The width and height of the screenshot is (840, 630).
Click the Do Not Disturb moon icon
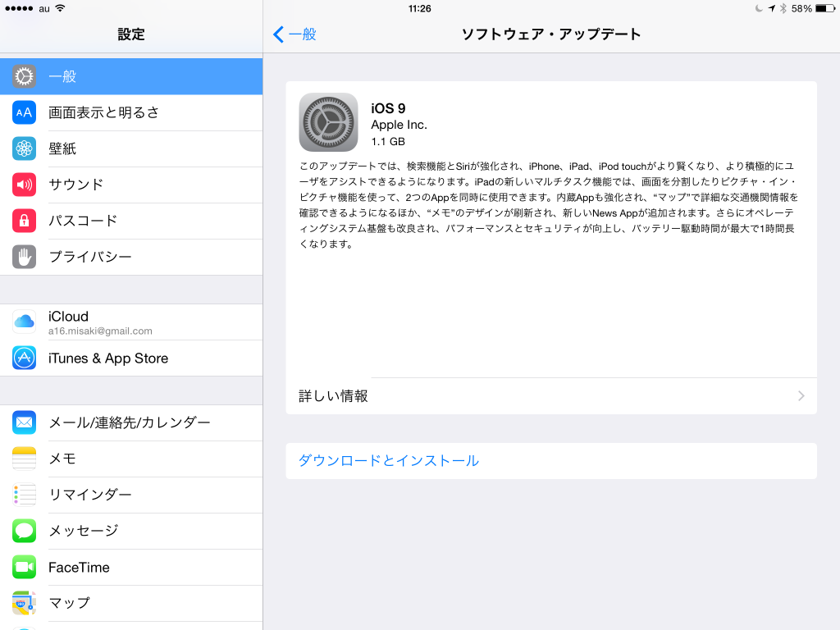click(759, 8)
